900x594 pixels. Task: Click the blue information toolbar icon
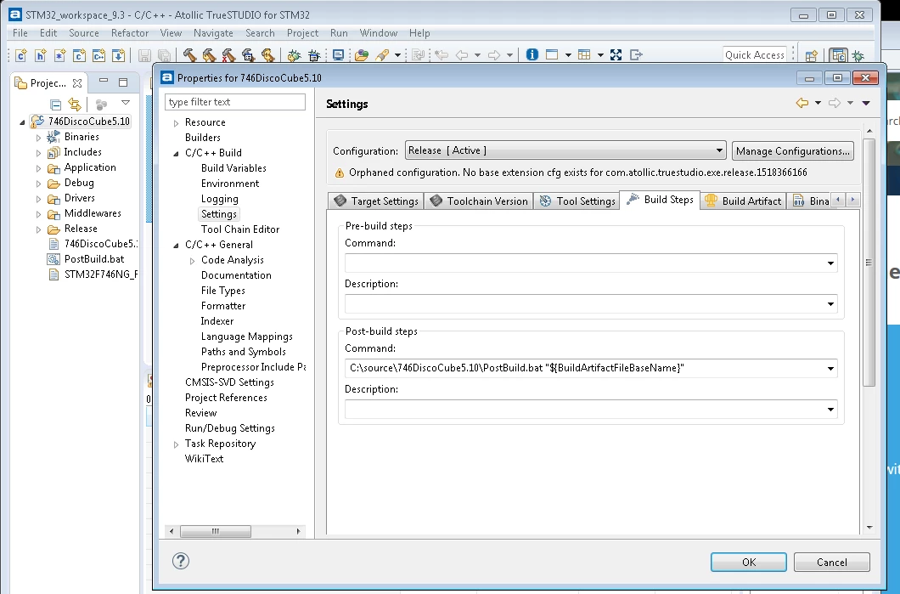click(532, 54)
